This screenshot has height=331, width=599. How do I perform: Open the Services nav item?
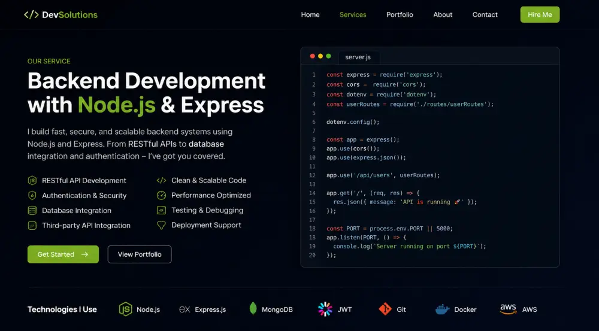point(353,15)
